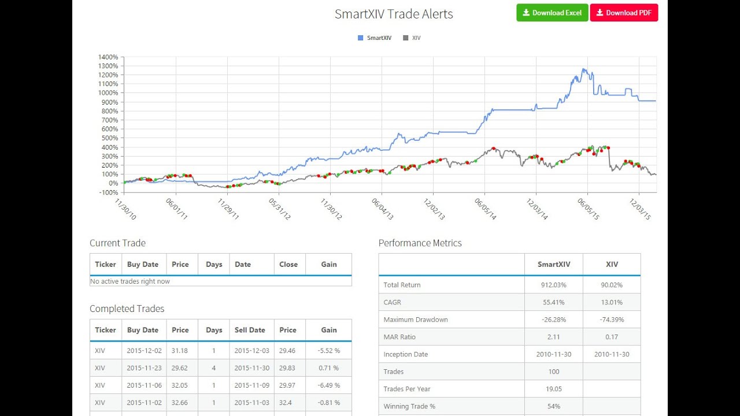Click the 90.02% XIV total return

tap(612, 285)
